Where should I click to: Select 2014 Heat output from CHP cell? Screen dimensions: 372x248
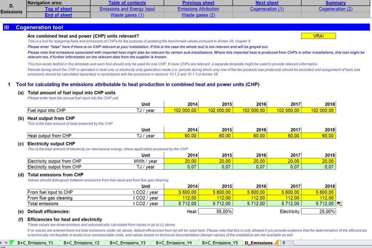tap(181, 136)
